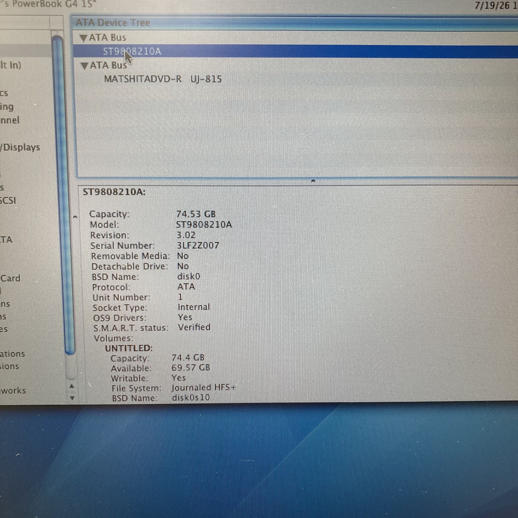Click the BSD Name value disk0s10
Viewport: 518px width, 518px height.
click(x=191, y=398)
